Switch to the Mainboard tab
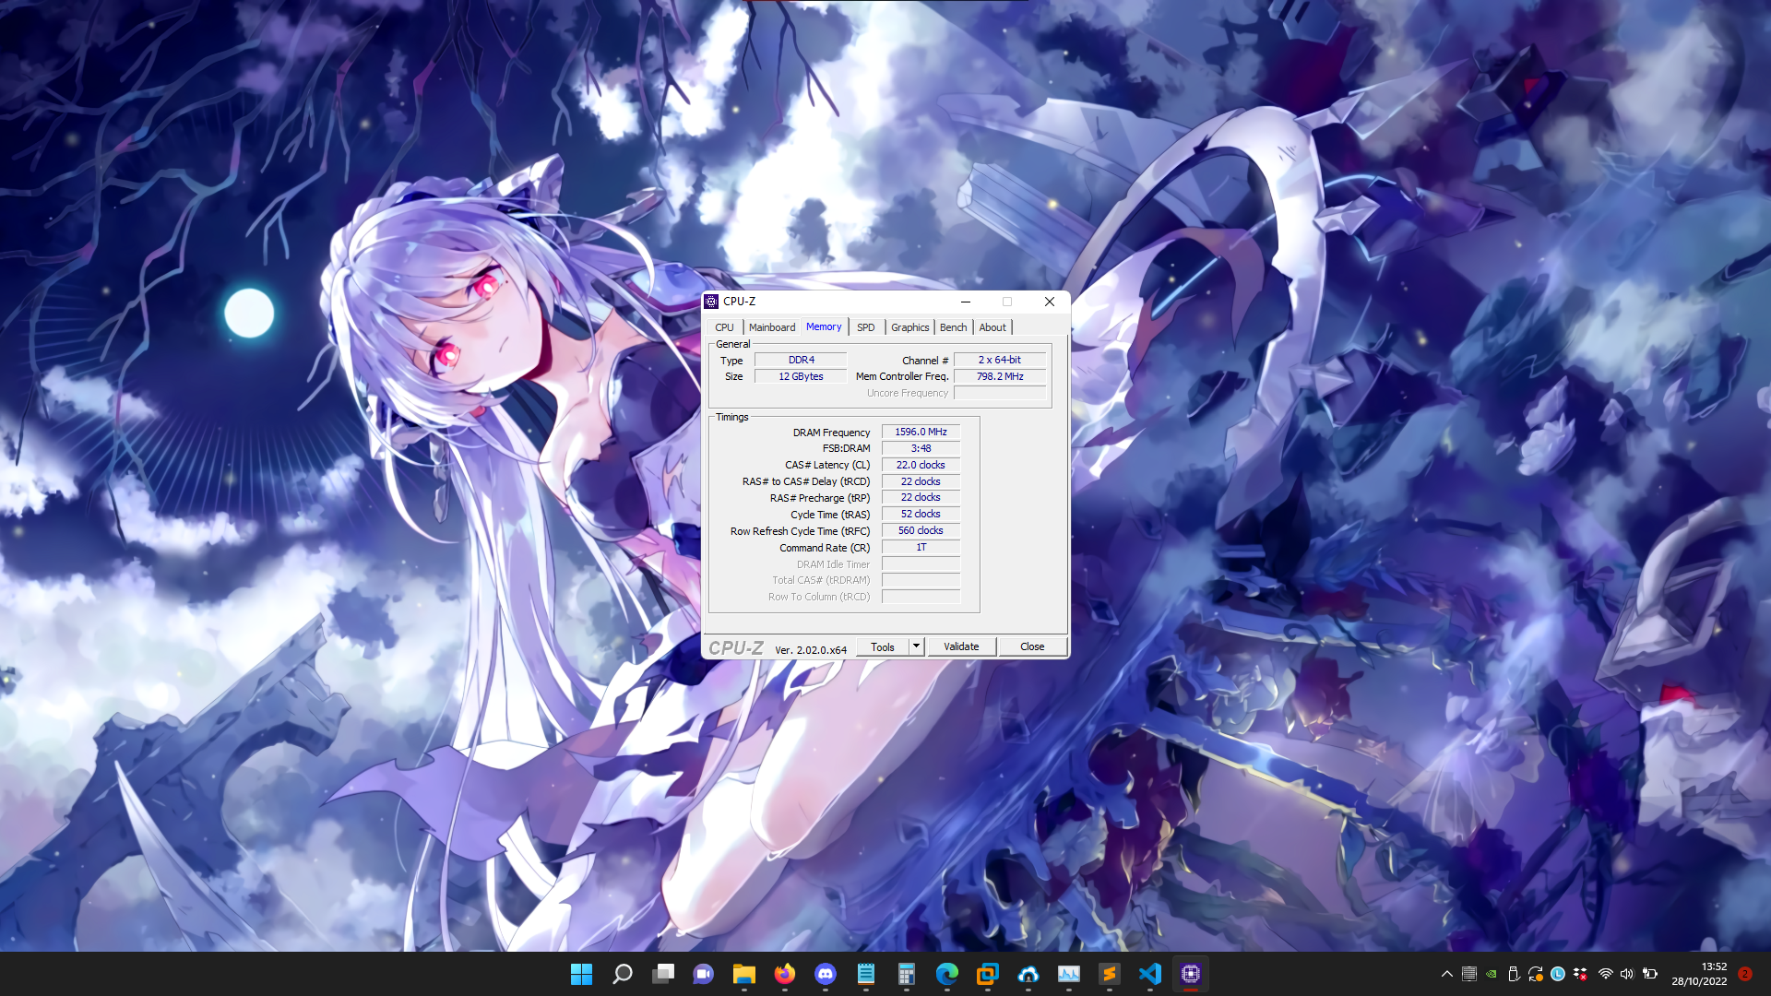This screenshot has height=996, width=1771. coord(772,327)
